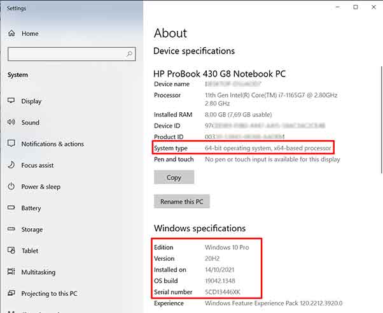Click the Copy button
The height and width of the screenshot is (313, 383).
click(174, 177)
